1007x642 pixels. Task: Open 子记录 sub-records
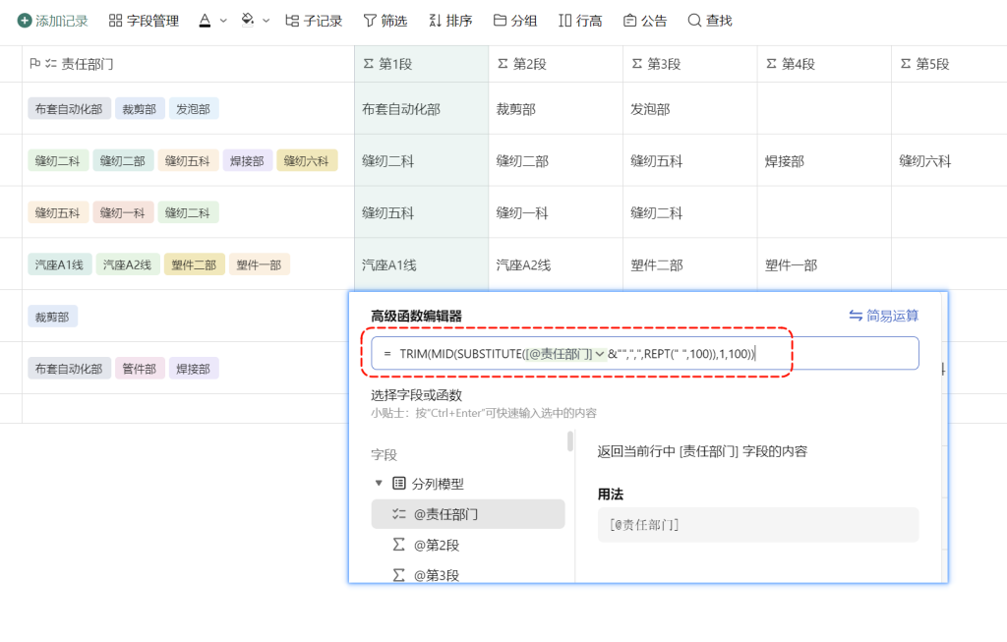pos(314,21)
